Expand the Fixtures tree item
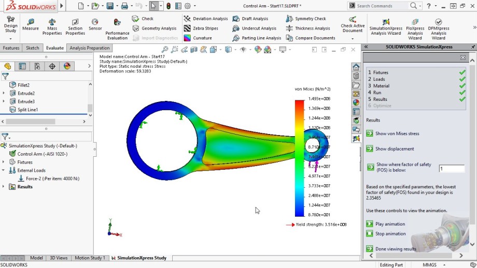477x268 pixels. pos(4,162)
